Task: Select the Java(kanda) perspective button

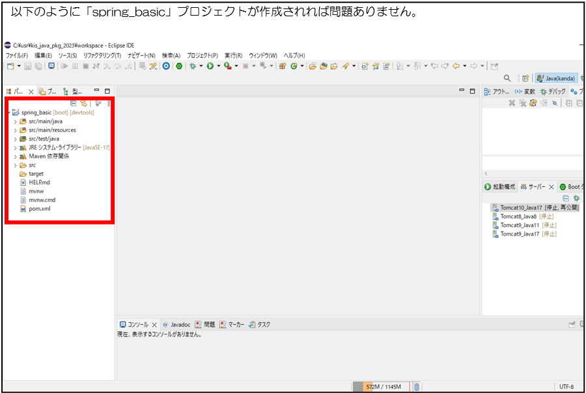Action: click(x=555, y=78)
